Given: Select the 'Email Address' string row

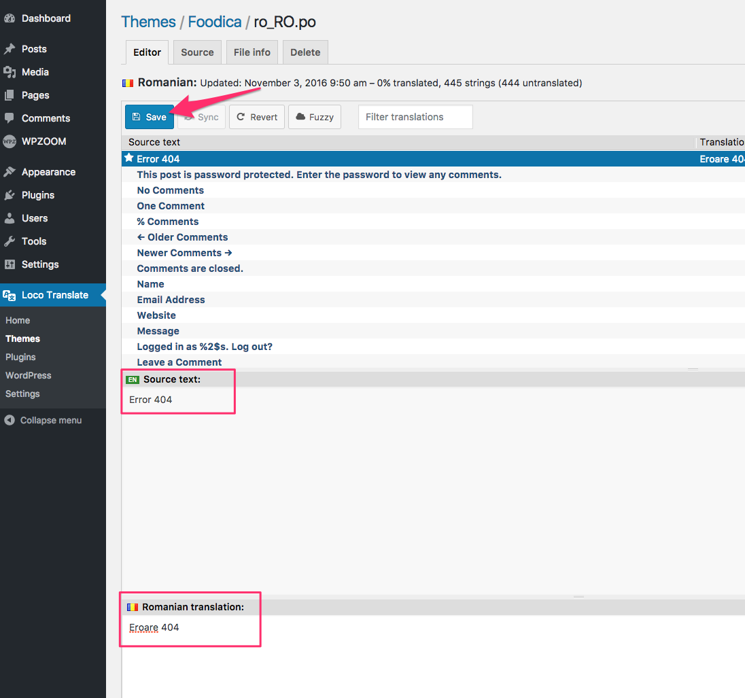Looking at the screenshot, I should click(433, 300).
